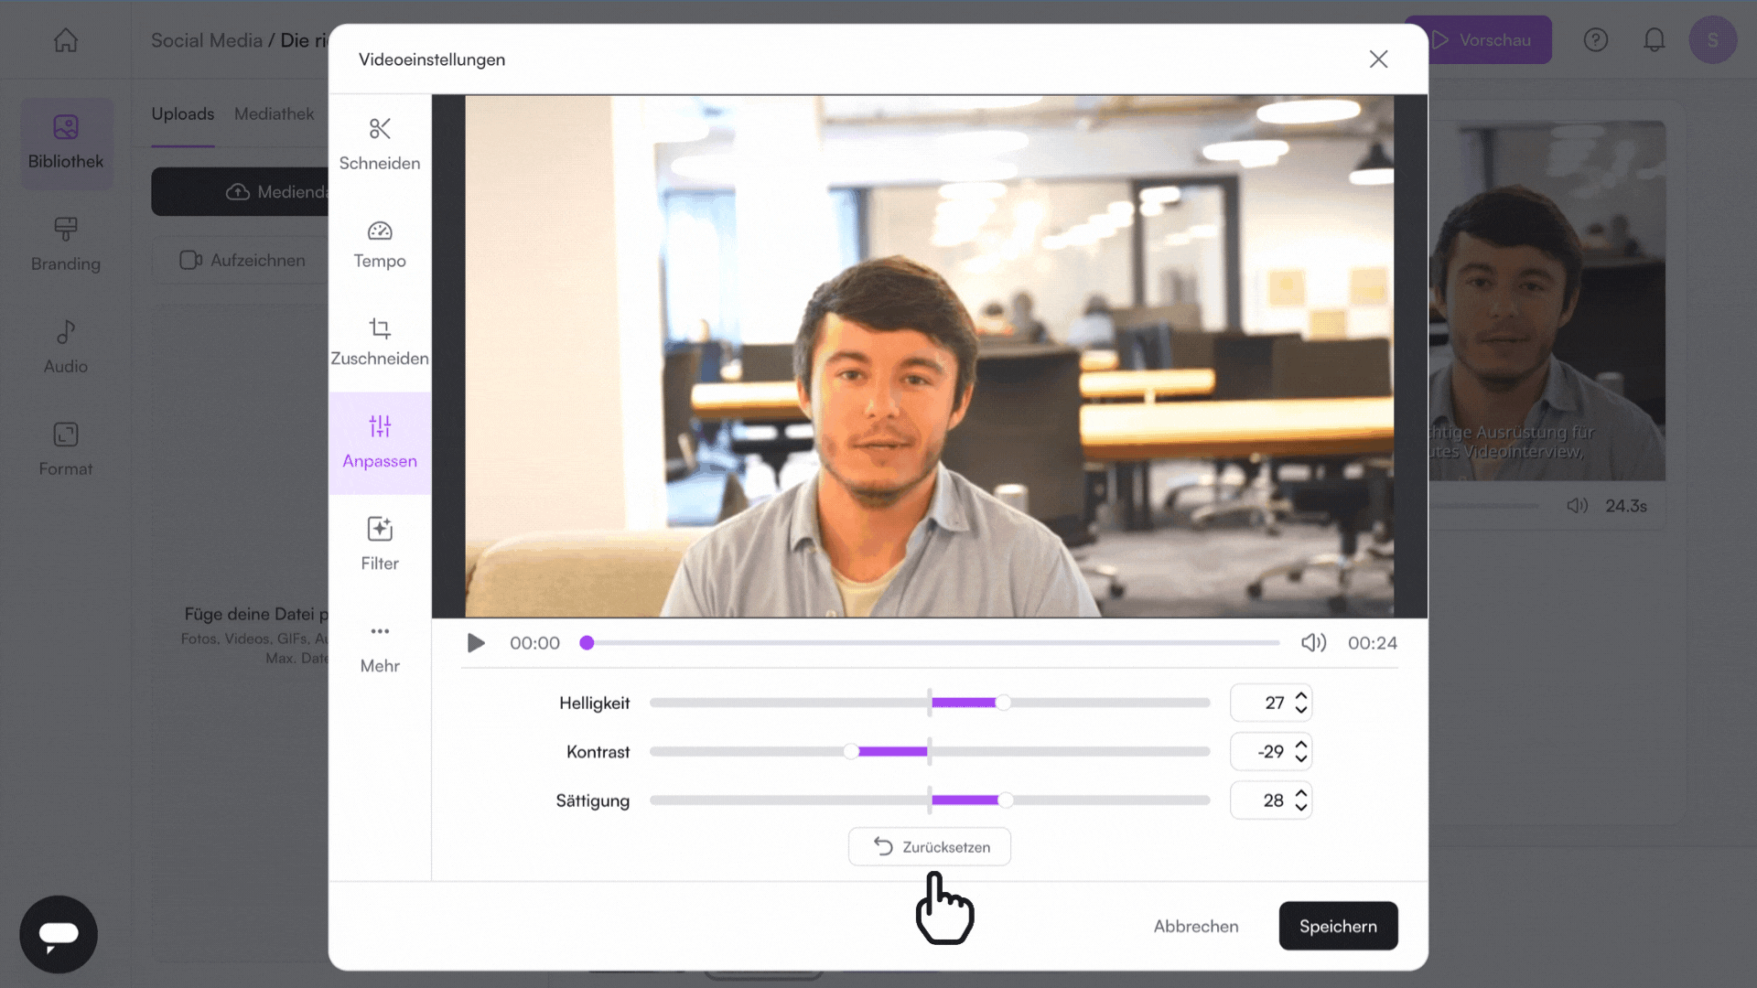1757x988 pixels.
Task: Click the Sättigung value field showing 28
Action: click(x=1270, y=800)
